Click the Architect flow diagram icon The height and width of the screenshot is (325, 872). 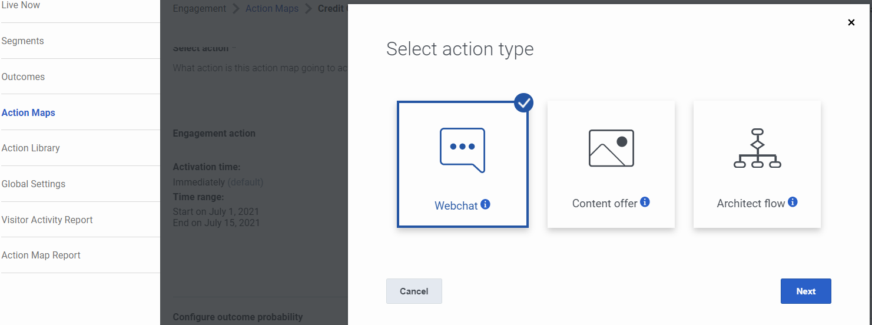coord(757,148)
